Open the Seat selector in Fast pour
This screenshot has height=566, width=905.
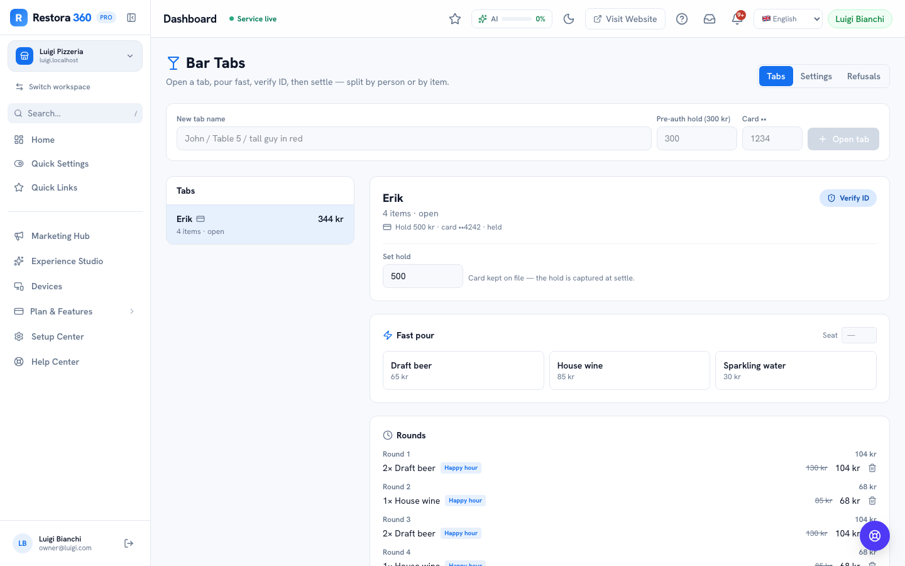pos(858,335)
